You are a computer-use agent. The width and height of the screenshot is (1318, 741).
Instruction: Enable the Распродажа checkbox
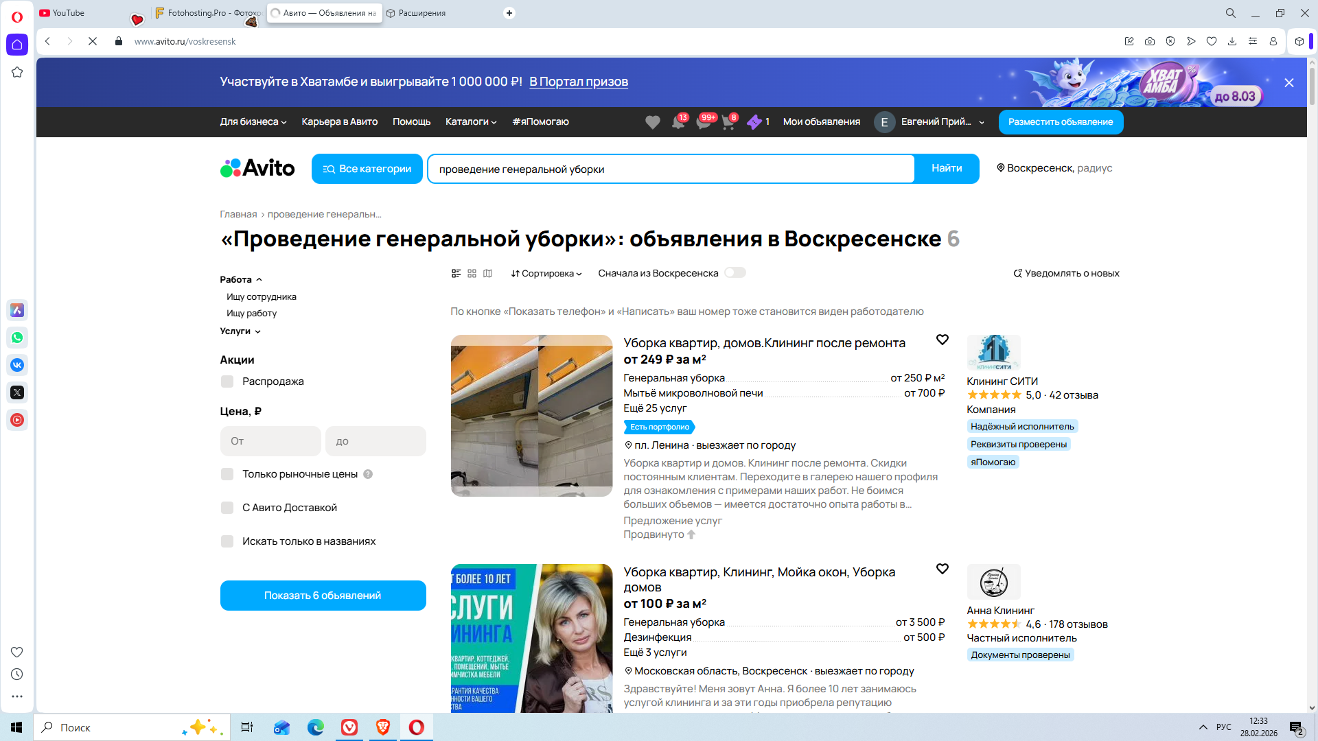227,381
